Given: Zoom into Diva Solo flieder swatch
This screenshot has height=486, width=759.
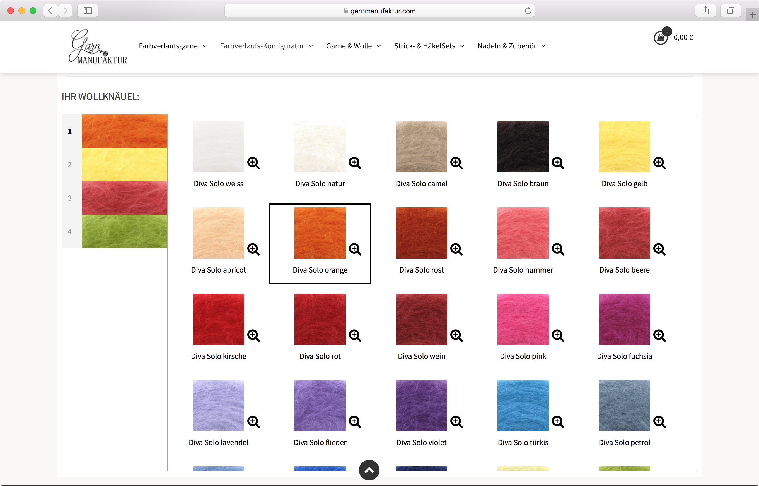Looking at the screenshot, I should click(x=355, y=422).
